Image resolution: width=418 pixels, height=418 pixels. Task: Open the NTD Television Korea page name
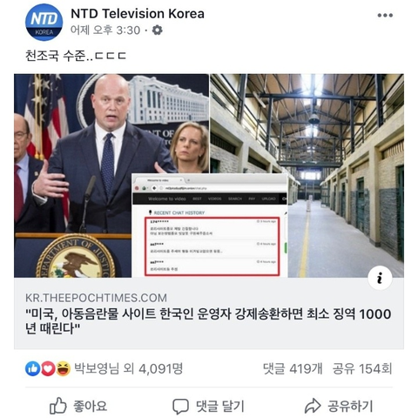tap(138, 14)
